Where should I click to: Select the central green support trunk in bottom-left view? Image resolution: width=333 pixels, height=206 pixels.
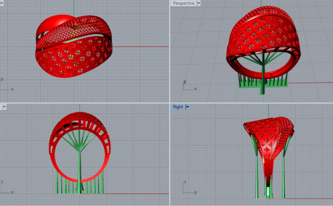pos(80,167)
